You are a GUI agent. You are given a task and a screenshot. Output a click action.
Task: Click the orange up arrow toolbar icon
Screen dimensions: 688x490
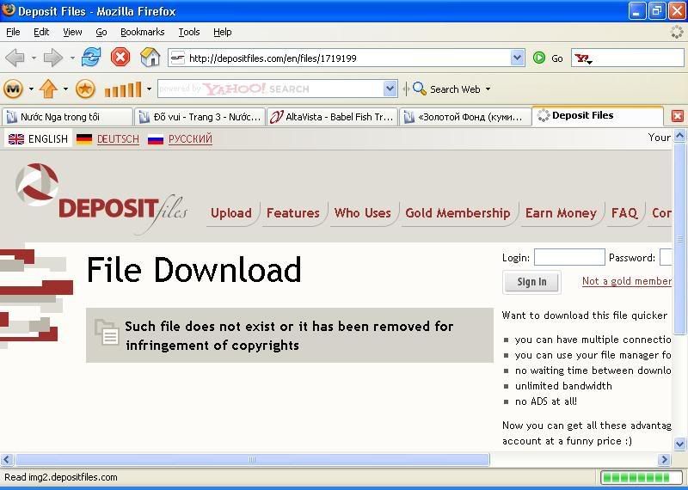tap(48, 89)
